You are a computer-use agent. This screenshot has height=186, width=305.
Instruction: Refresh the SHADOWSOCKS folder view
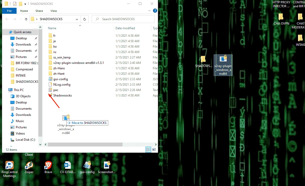tap(85, 19)
